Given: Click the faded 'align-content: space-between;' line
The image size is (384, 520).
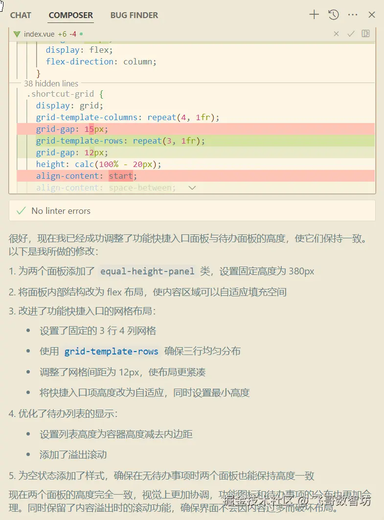Looking at the screenshot, I should pos(106,187).
